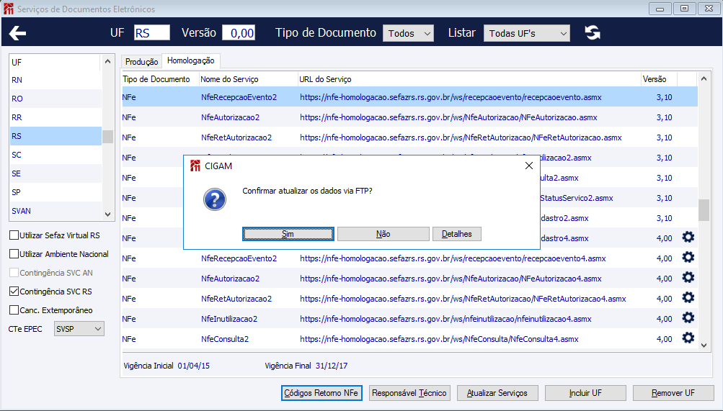Image resolution: width=723 pixels, height=411 pixels.
Task: Select SP in UF list
Action: point(56,192)
